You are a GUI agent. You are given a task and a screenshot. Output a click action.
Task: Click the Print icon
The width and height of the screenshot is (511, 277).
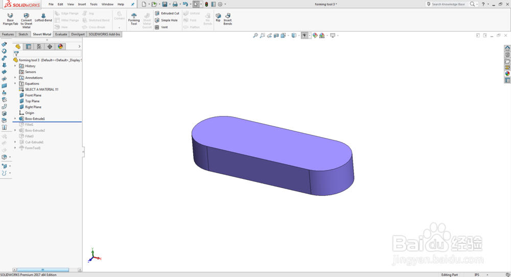[175, 4]
